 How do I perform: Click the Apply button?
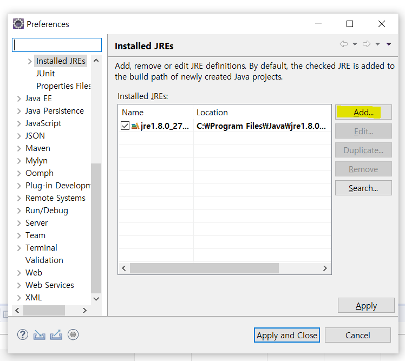(x=366, y=305)
